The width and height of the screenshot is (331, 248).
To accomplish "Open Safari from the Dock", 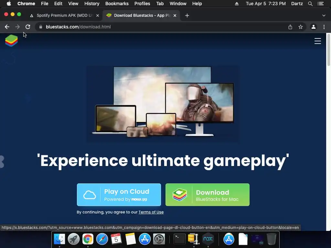I will [x=102, y=239].
